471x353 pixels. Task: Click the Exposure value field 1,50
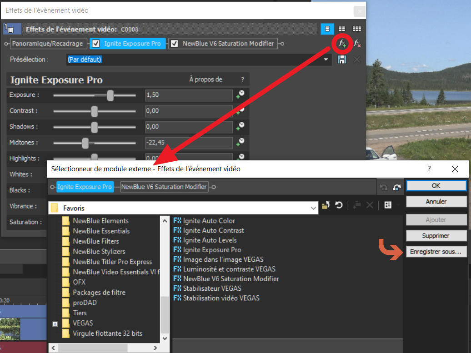pos(189,95)
